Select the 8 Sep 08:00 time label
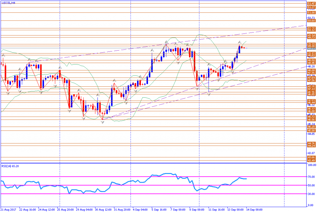The height and width of the screenshot is (213, 319). click(197, 210)
